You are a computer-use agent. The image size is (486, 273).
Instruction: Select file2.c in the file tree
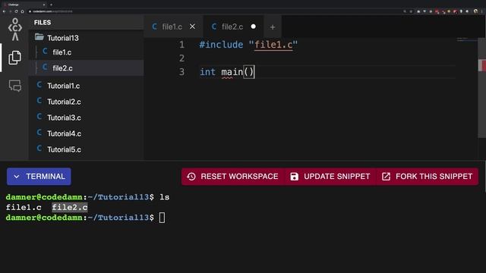(x=62, y=68)
